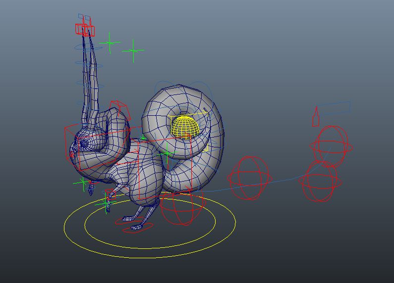The image size is (394, 283).
Task: Select the left green locator near the ears
Action: [110, 43]
